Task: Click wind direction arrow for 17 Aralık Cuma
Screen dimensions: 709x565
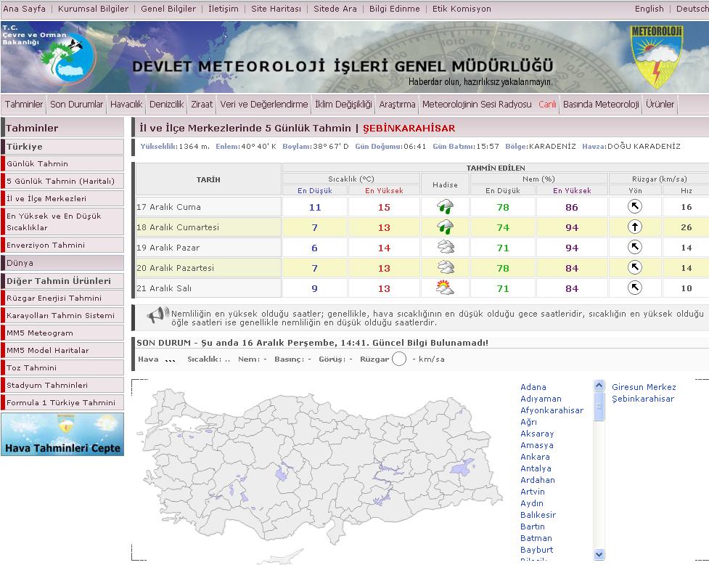Action: 635,207
